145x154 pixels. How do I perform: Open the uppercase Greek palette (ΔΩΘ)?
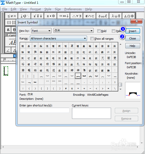coord(129,16)
